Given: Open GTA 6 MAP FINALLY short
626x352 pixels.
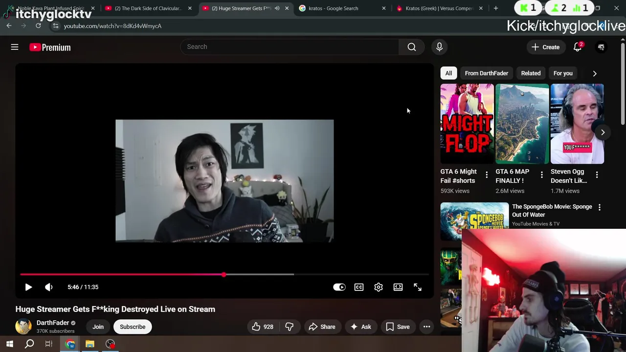Looking at the screenshot, I should pyautogui.click(x=522, y=124).
